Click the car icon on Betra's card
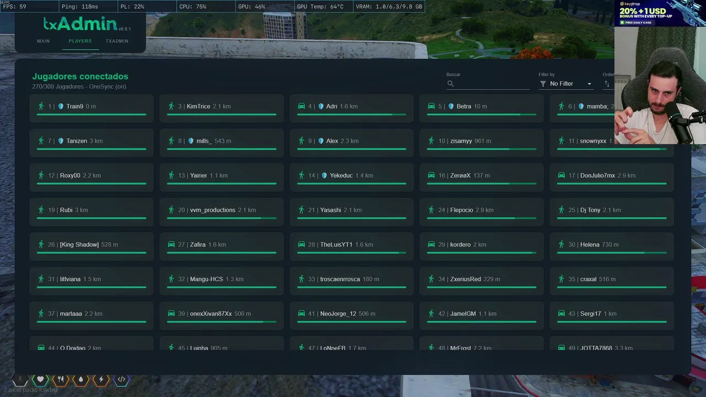Image resolution: width=706 pixels, height=397 pixels. [x=431, y=106]
